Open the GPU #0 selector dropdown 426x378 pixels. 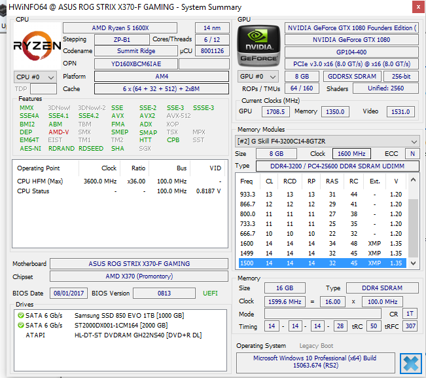(x=258, y=77)
